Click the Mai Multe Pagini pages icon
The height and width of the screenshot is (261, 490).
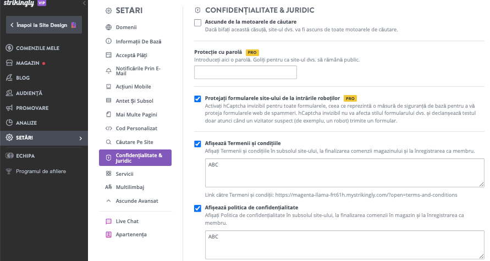(108, 115)
